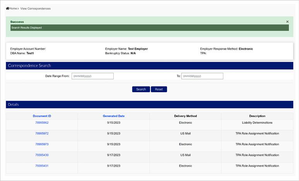Open document 78995962

pos(42,122)
